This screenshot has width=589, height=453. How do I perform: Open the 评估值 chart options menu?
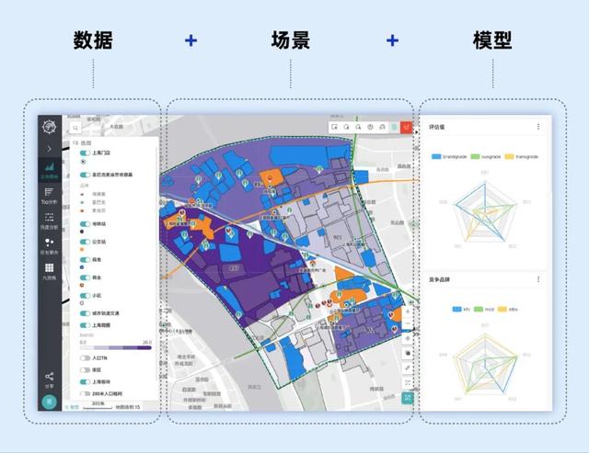pyautogui.click(x=538, y=127)
